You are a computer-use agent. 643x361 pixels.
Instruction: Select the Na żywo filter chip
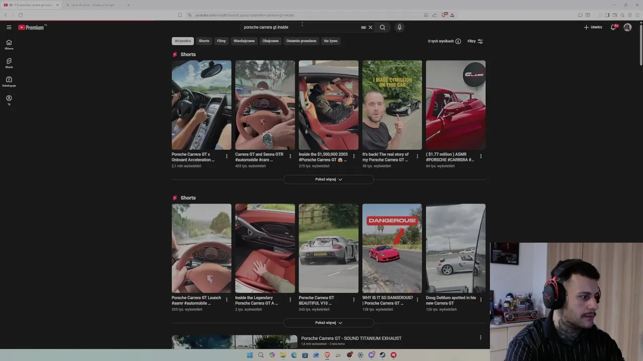331,41
